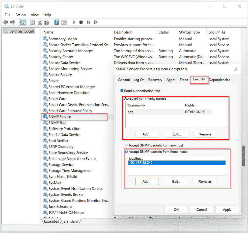
Task: Click the Community column header
Action: point(155,105)
